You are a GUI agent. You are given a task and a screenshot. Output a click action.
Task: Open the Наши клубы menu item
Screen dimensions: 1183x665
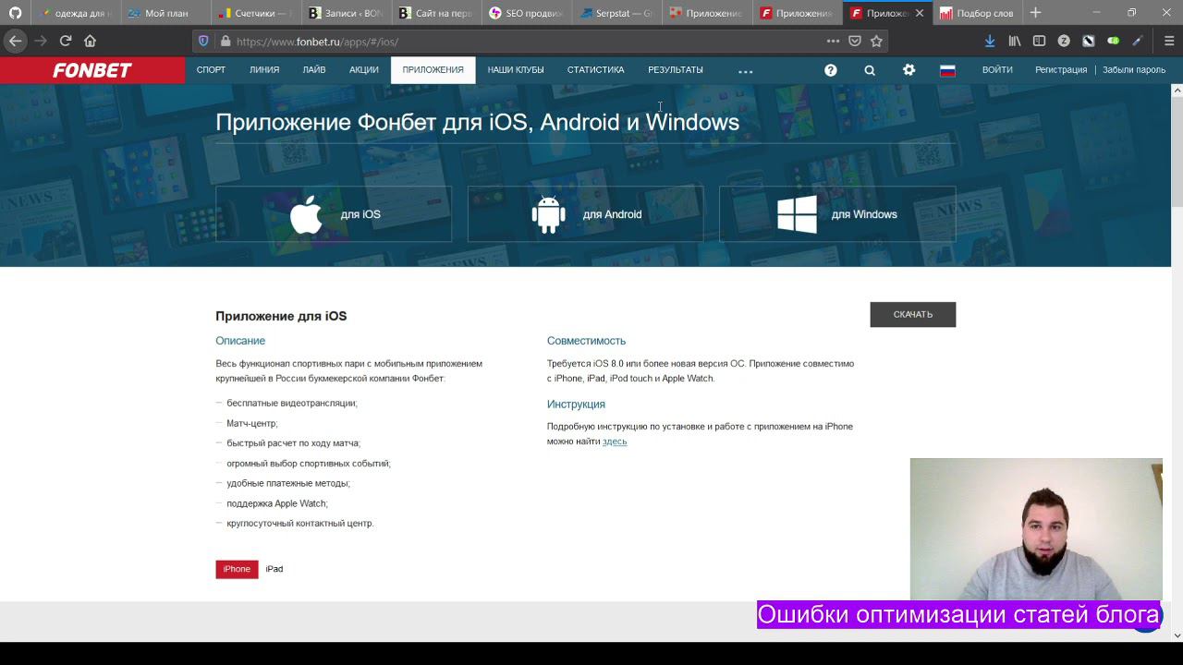tap(516, 70)
